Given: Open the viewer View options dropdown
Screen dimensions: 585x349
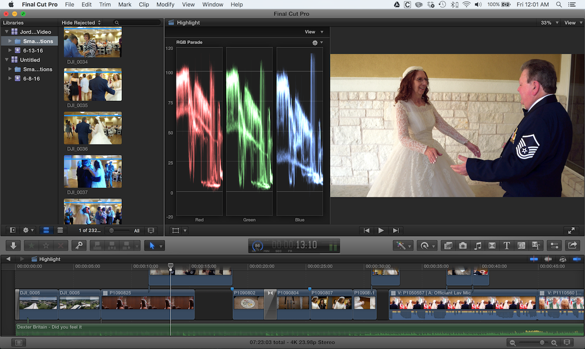Looking at the screenshot, I should [573, 23].
